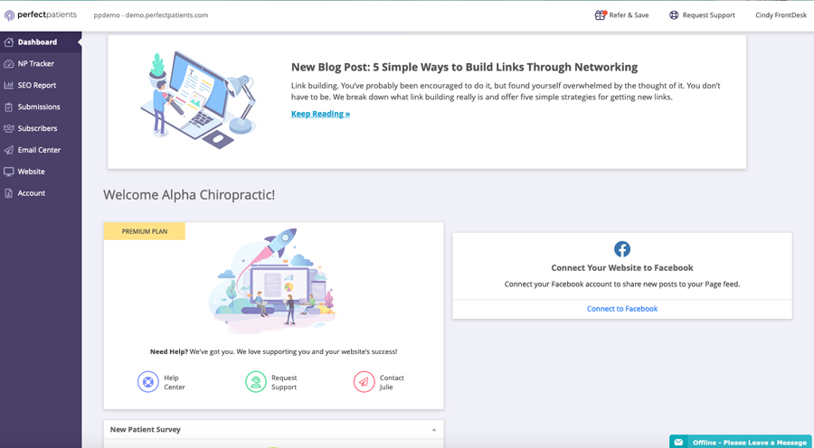The width and height of the screenshot is (814, 448).
Task: Open the Submissions section
Action: [x=41, y=107]
